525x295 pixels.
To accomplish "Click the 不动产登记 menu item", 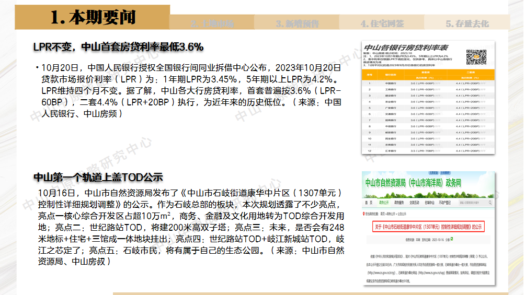I will (x=445, y=202).
